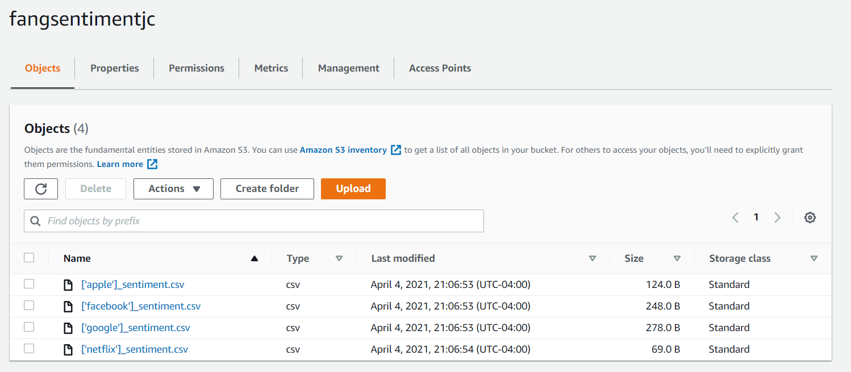Click the disabled Delete button

(x=95, y=189)
